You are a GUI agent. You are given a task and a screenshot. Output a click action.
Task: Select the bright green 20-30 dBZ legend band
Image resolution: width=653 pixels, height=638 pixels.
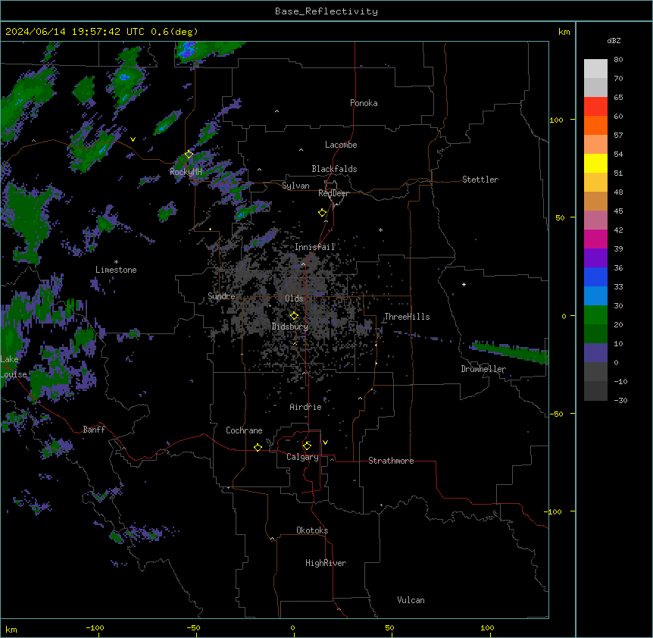tap(595, 315)
